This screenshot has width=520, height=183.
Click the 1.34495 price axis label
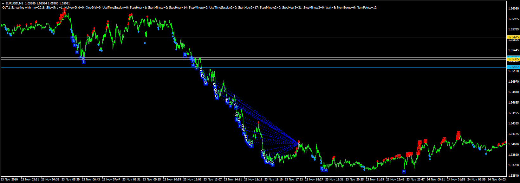click(x=514, y=113)
